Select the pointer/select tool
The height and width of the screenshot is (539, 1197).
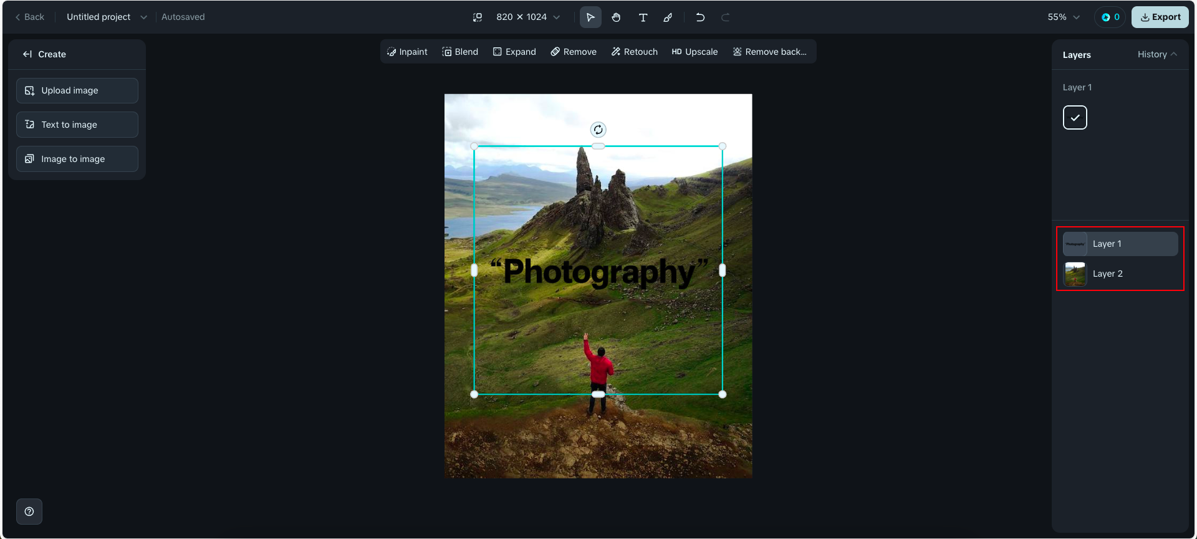(x=590, y=17)
